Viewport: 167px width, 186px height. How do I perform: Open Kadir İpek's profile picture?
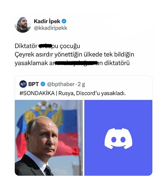tap(23, 25)
